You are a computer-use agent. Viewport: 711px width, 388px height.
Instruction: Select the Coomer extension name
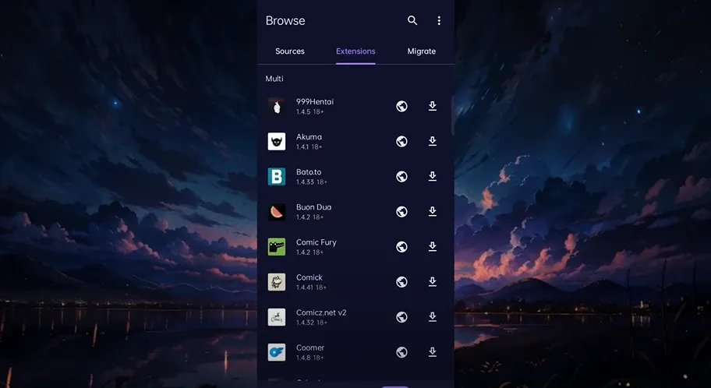coord(310,347)
